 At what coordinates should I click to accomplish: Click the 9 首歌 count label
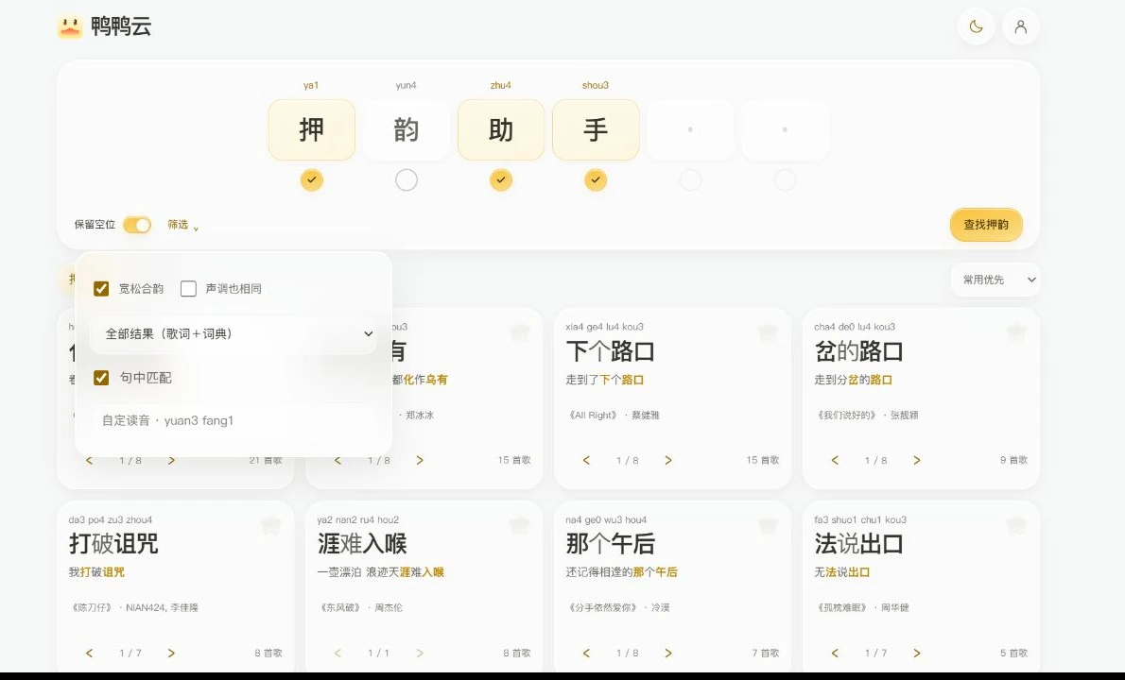tap(1013, 460)
